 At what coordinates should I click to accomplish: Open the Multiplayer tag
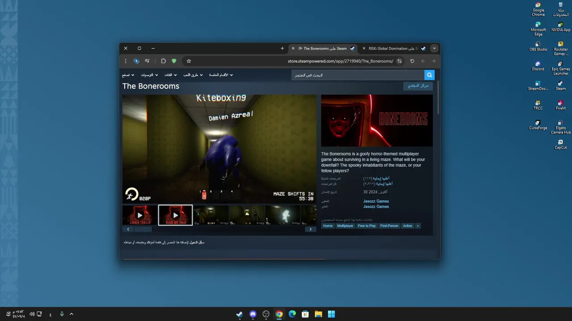coord(345,226)
